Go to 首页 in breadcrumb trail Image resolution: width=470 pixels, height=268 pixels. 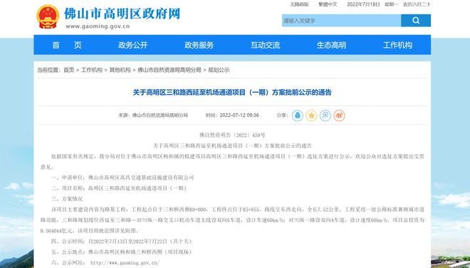[68, 70]
